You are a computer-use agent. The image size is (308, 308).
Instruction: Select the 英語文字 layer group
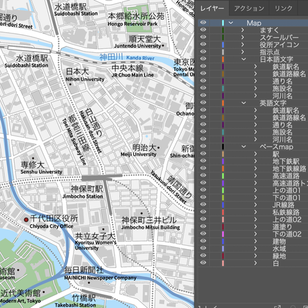click(x=273, y=103)
